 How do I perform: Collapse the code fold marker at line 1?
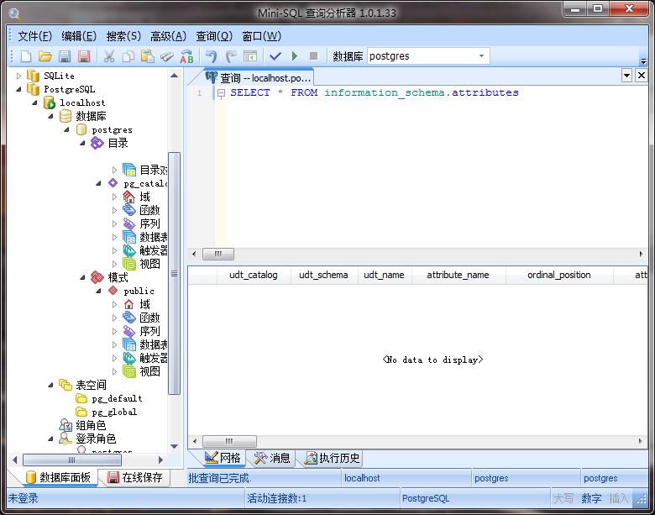coord(222,92)
